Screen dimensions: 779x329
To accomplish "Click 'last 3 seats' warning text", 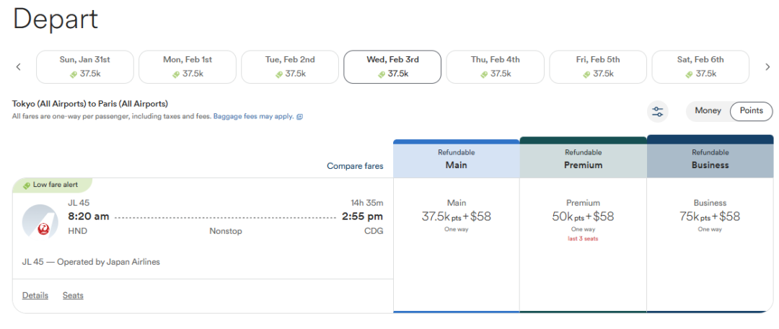I will pos(584,239).
